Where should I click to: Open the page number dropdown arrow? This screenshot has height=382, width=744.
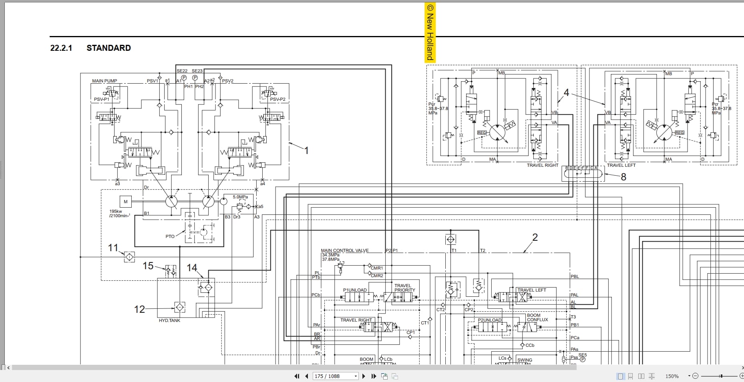pyautogui.click(x=356, y=376)
